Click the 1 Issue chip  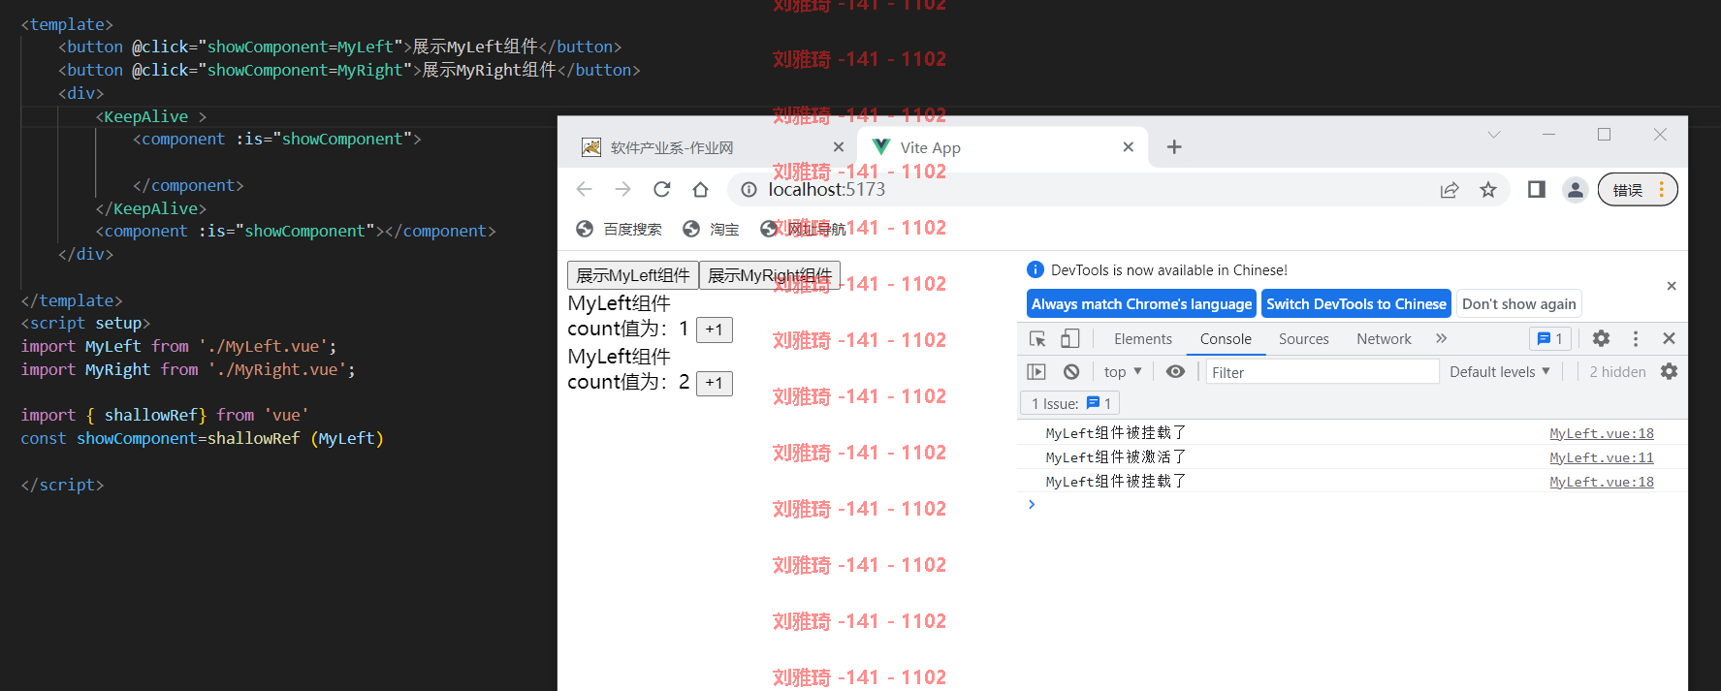pos(1070,403)
